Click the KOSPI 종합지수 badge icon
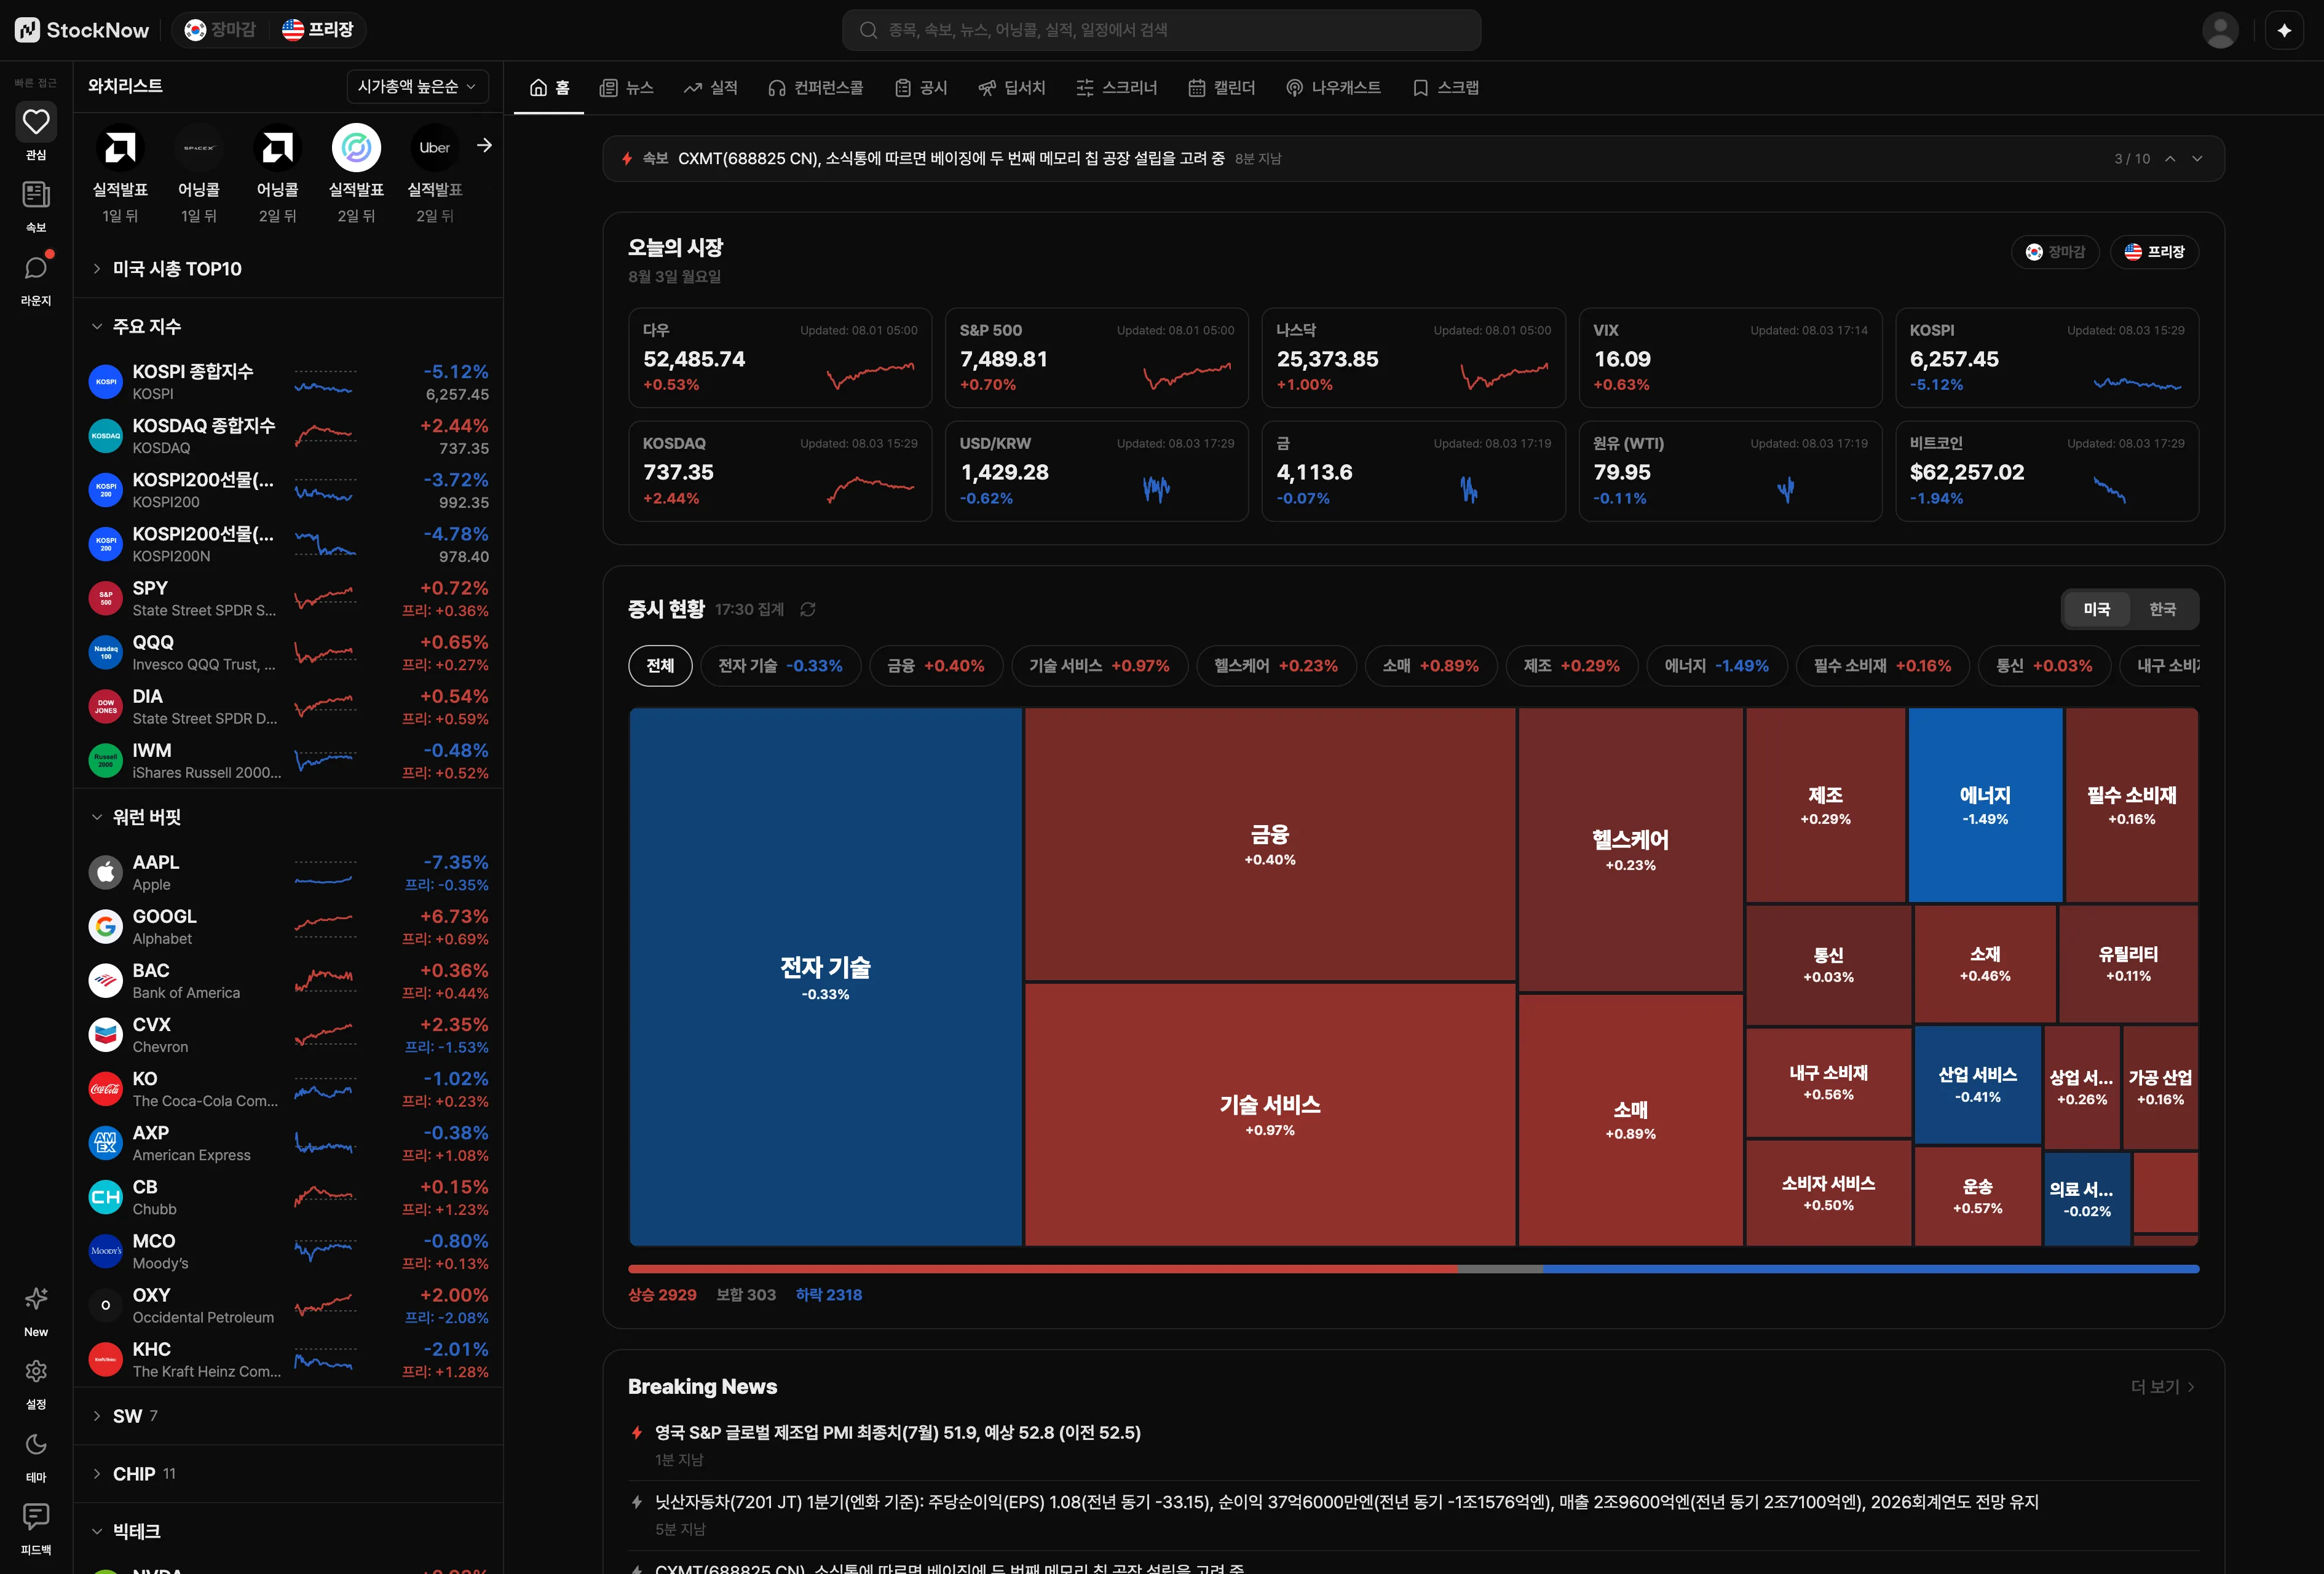This screenshot has height=1574, width=2324. click(105, 381)
